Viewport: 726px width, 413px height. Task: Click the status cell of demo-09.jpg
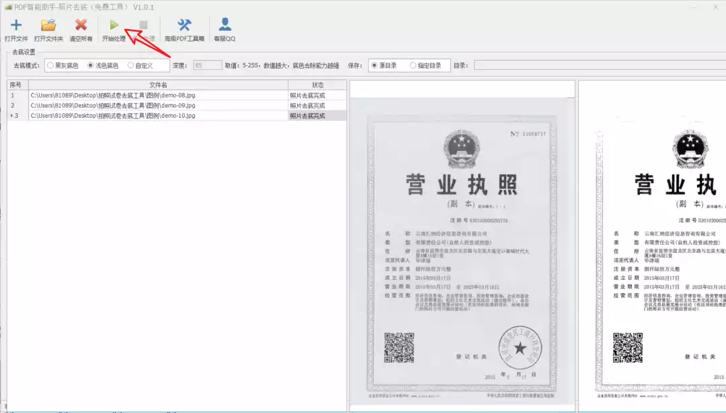click(317, 105)
